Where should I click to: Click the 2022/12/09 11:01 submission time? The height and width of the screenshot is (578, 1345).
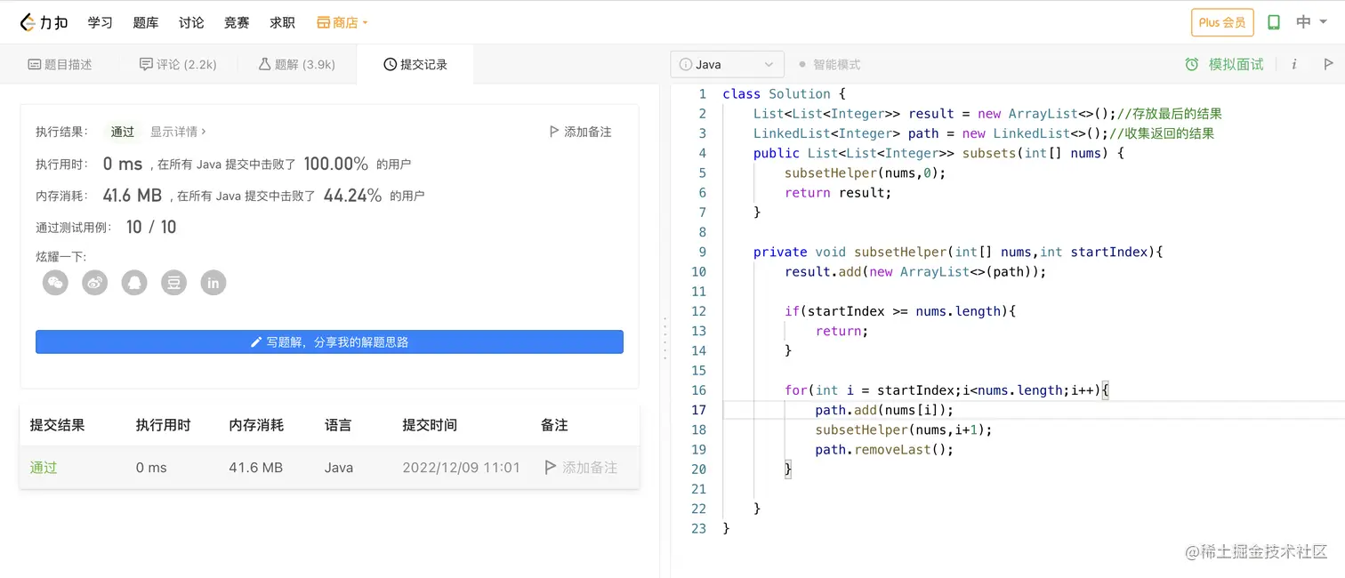point(461,468)
